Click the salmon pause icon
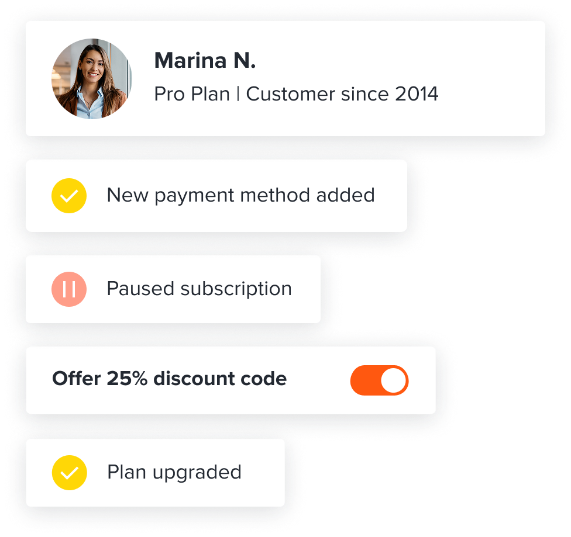The height and width of the screenshot is (537, 571). 69,289
